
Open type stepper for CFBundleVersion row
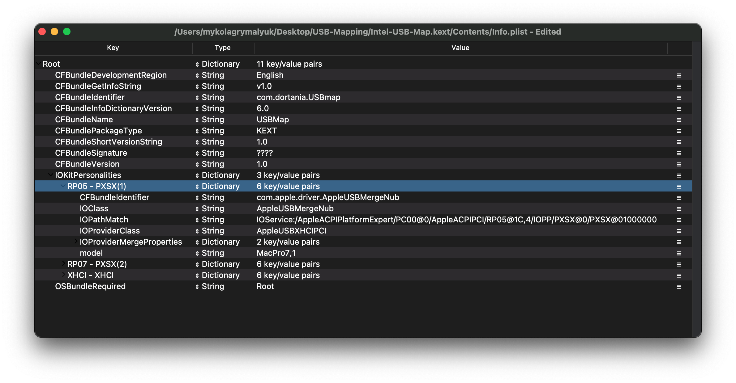click(x=197, y=164)
